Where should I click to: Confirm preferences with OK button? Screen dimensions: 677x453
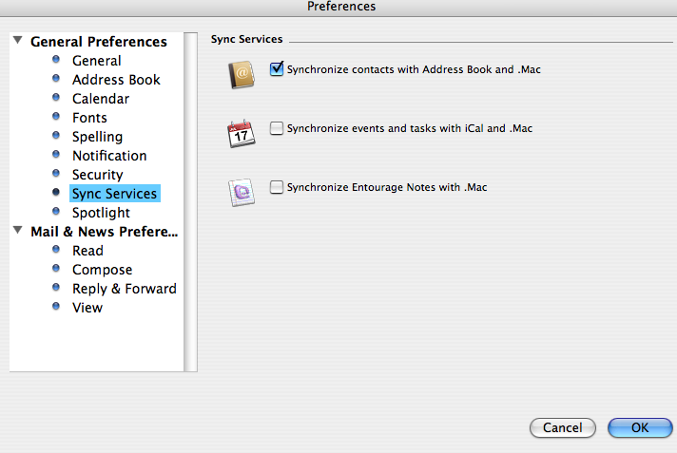pos(640,427)
